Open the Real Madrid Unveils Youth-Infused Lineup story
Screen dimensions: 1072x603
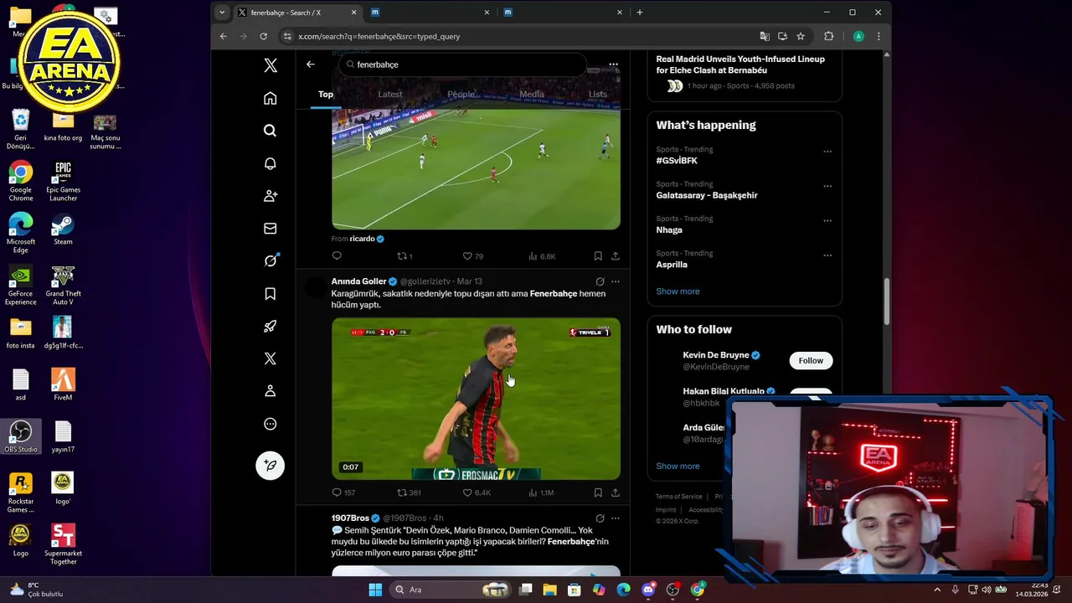(x=740, y=64)
